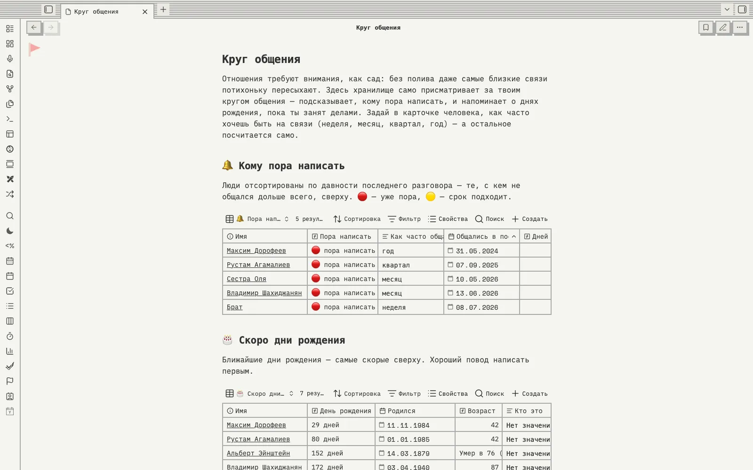Open the tab list dropdown chevron
The width and height of the screenshot is (753, 470).
[x=727, y=9]
